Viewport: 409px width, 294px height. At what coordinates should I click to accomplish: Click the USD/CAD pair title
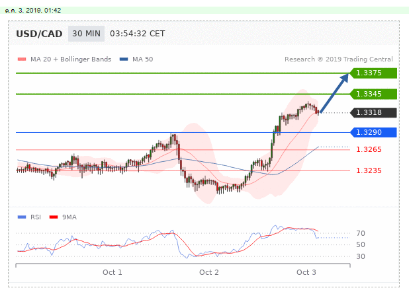pos(39,34)
